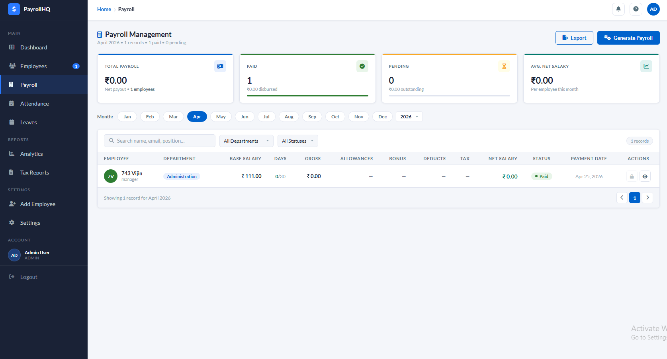
Task: Click the notification bell icon
Action: (x=618, y=9)
